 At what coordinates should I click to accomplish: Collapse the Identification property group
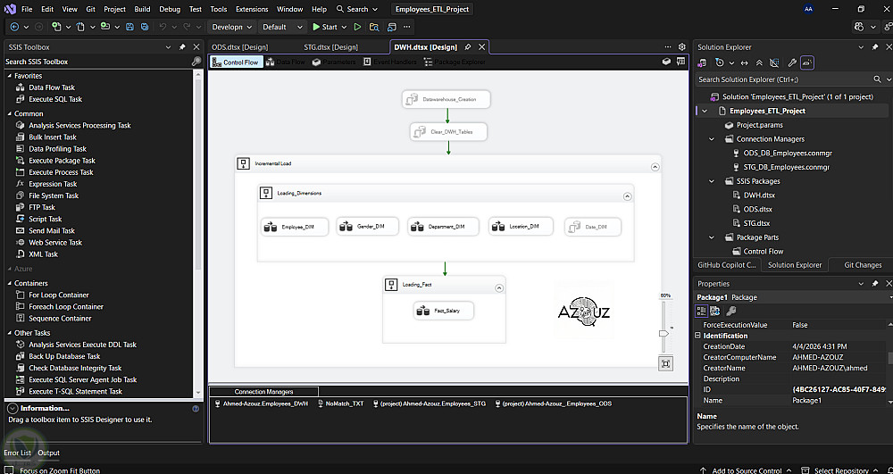coord(698,336)
